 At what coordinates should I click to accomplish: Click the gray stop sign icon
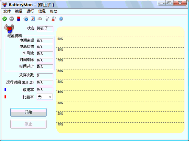click(x=12, y=19)
